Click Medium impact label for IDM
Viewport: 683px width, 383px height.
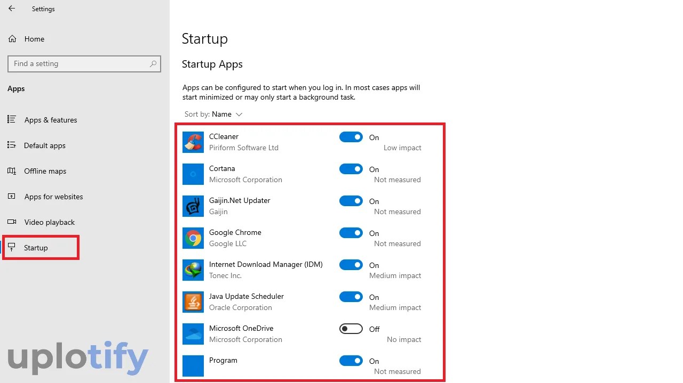pyautogui.click(x=395, y=275)
